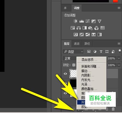Expand the fill arrow in the 锁定 row
This screenshot has width=122, height=113.
tap(119, 65)
